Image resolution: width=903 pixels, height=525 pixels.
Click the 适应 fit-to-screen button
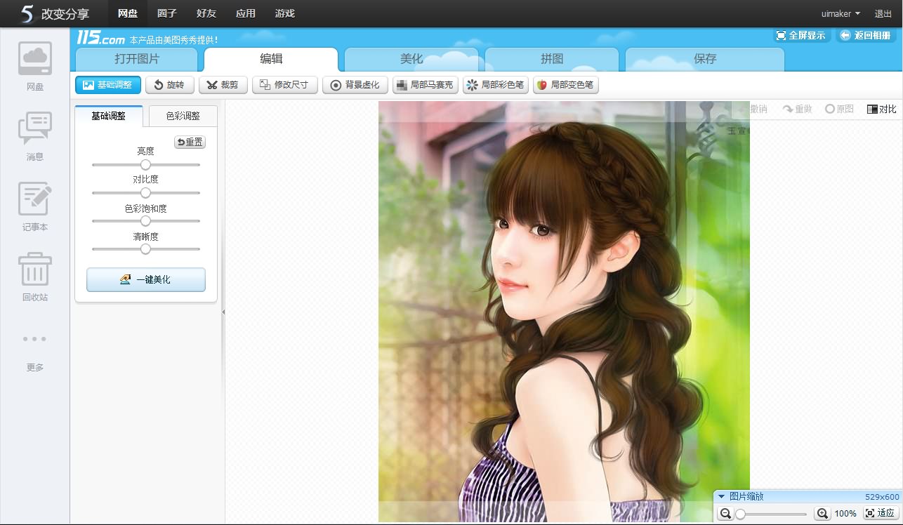pos(880,514)
